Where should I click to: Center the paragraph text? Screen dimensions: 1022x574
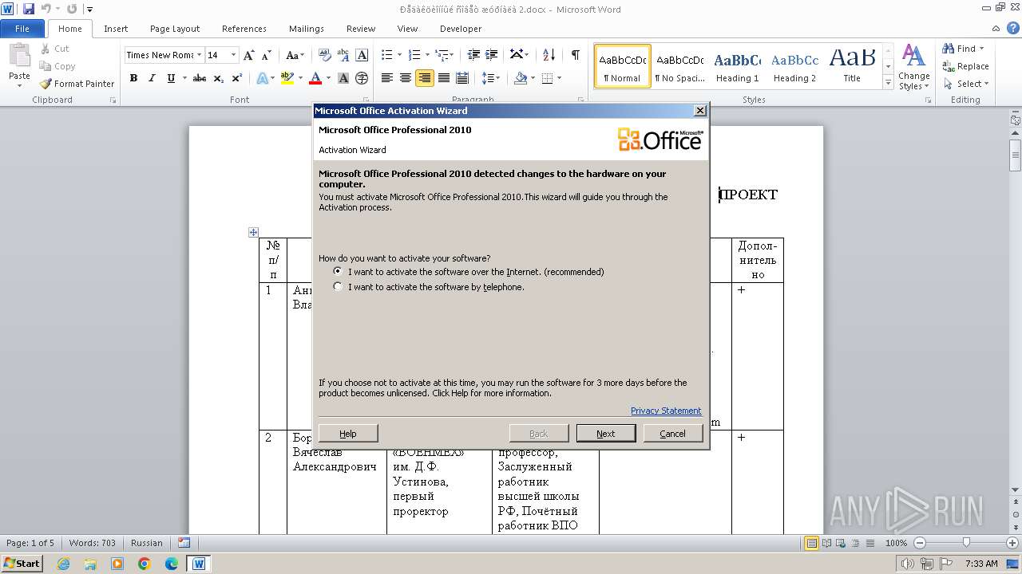(x=406, y=78)
